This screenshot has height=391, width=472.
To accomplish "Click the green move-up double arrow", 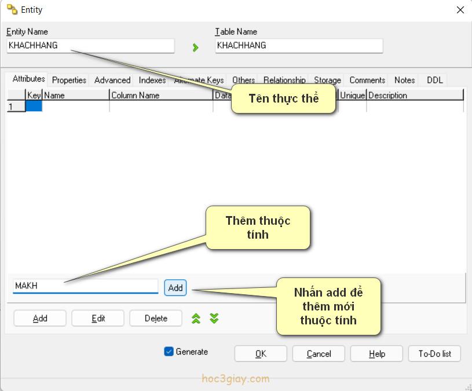I will 196,318.
